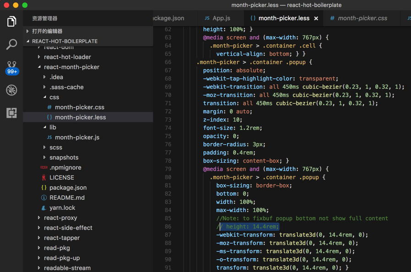Screen dimensions: 411x272
Task: Open month-picker.css file in tree
Action: tap(79, 107)
